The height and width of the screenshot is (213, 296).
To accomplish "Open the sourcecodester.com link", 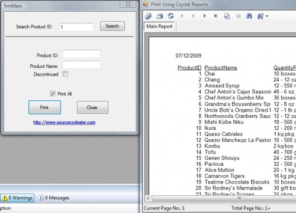I will pos(65,122).
